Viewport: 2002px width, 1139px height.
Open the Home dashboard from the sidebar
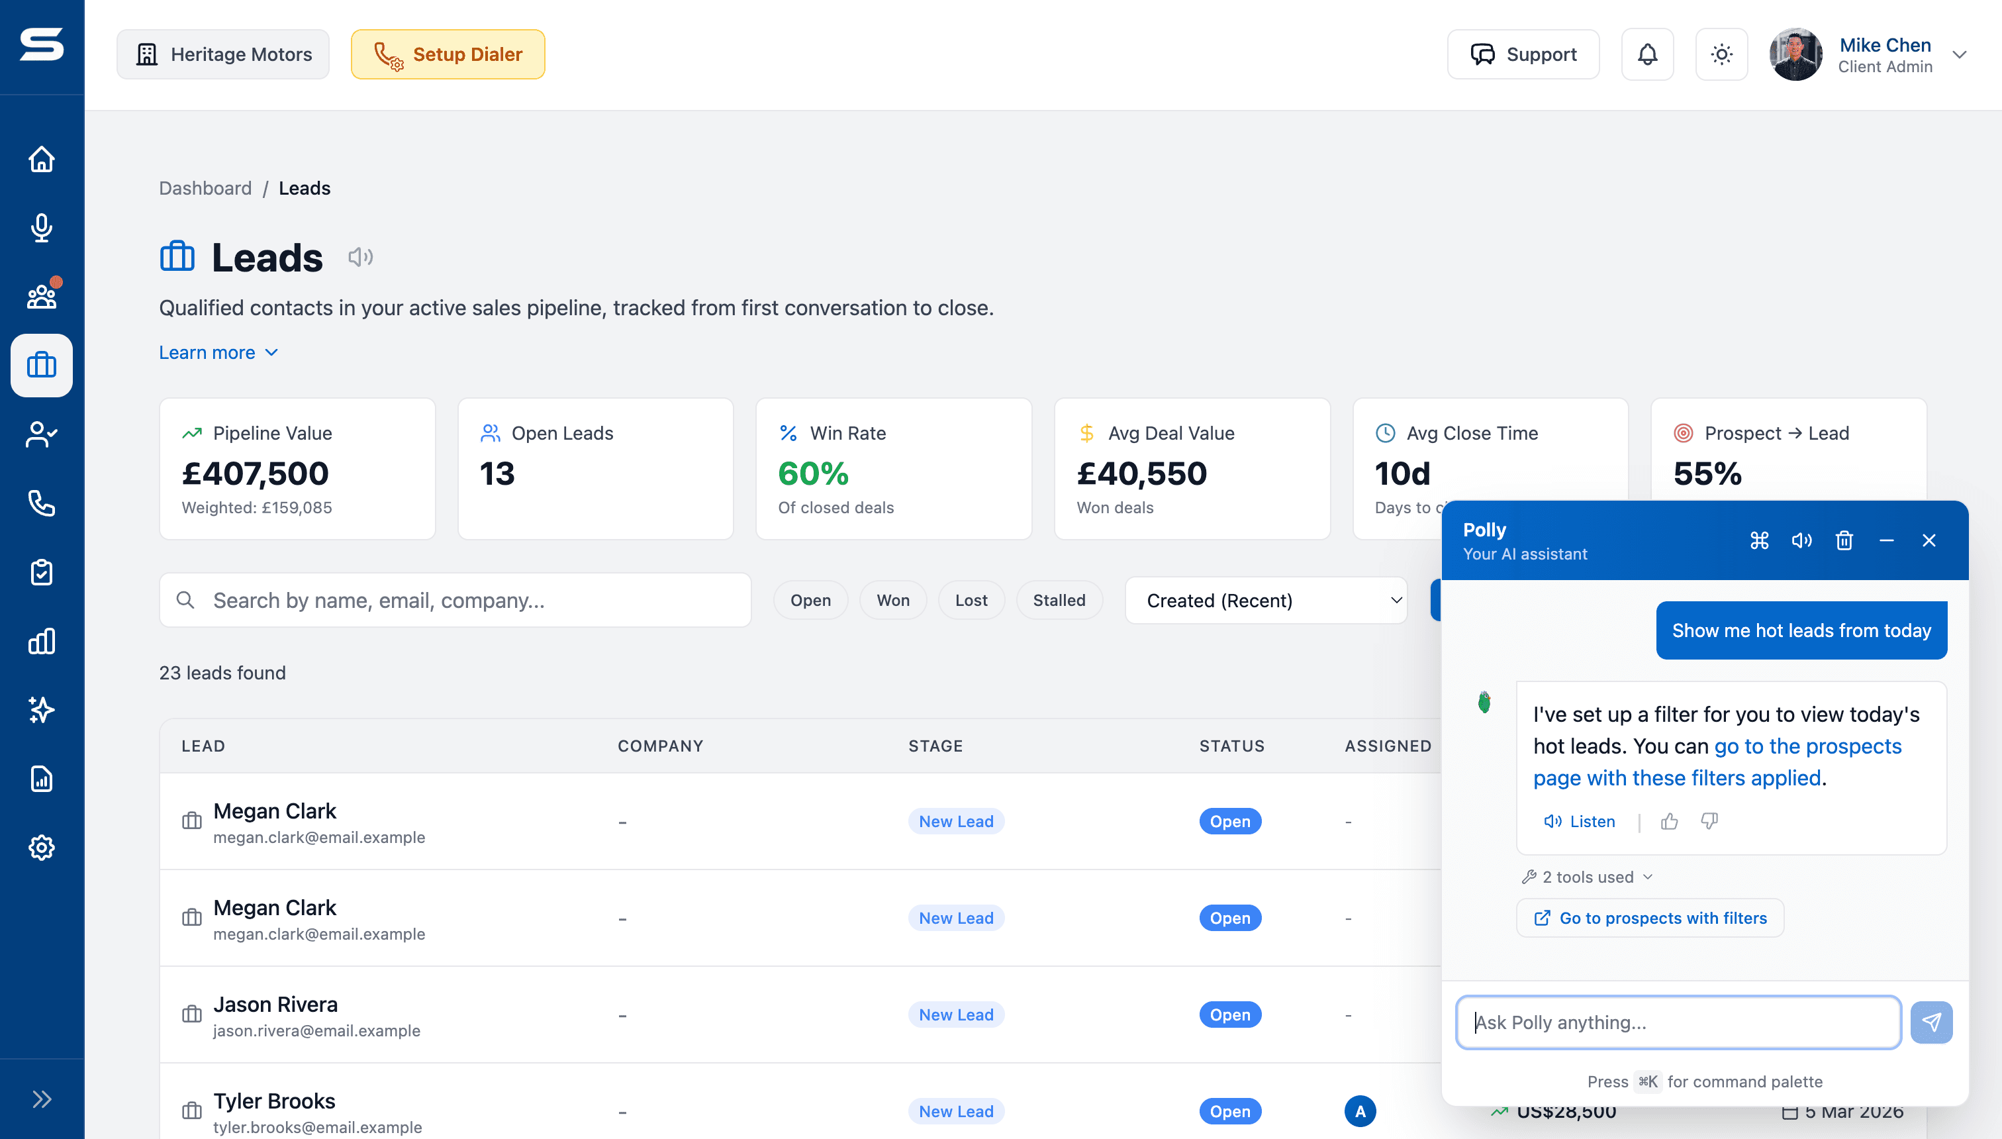(x=40, y=159)
